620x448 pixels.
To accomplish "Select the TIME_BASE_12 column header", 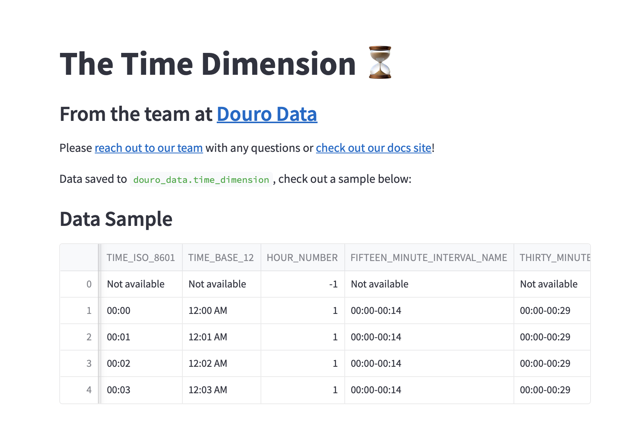I will pos(221,258).
